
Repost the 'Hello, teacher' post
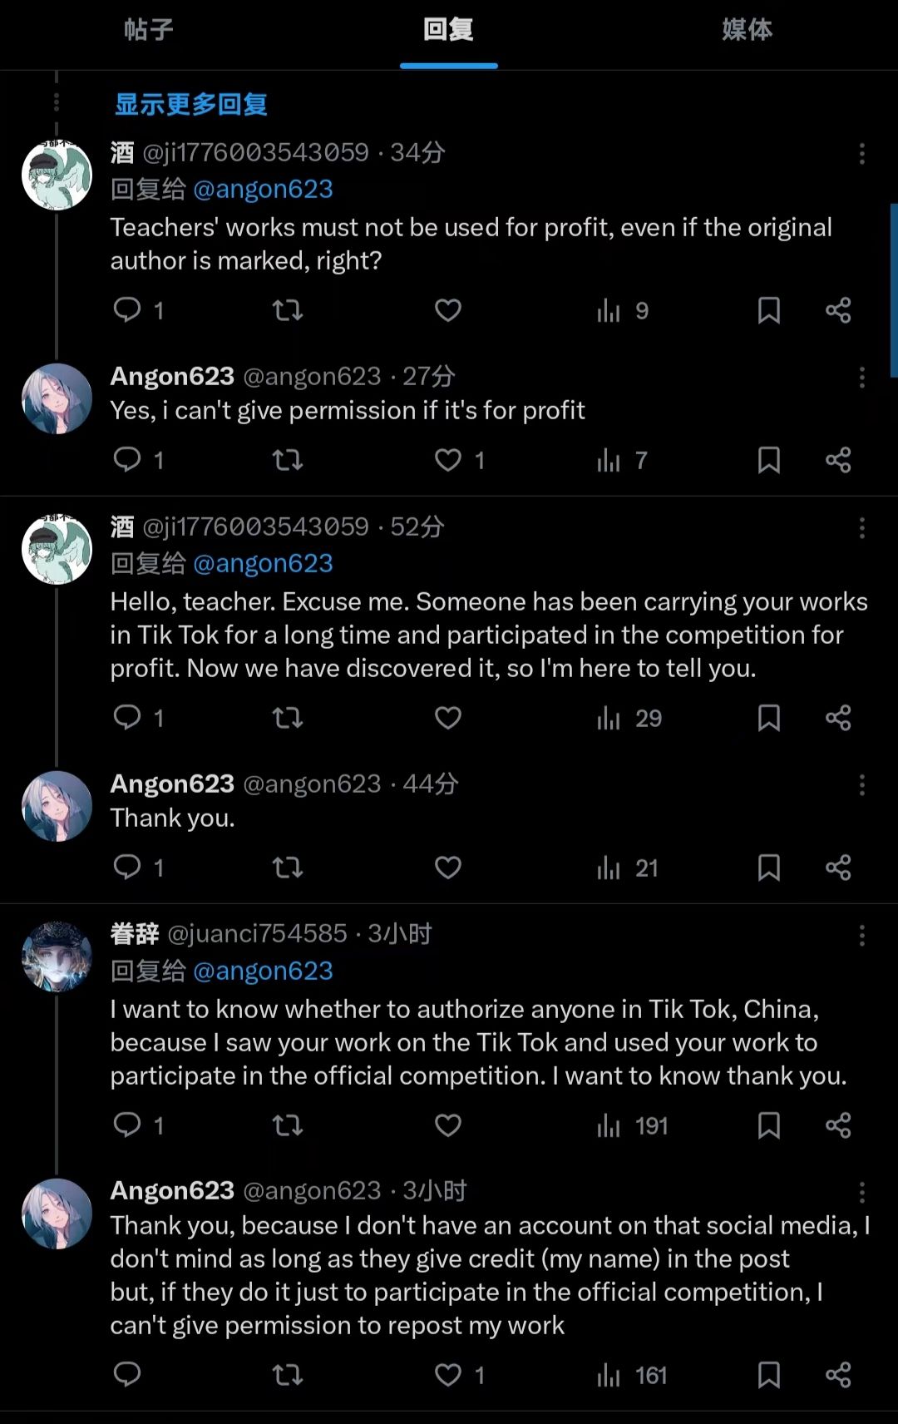click(288, 718)
